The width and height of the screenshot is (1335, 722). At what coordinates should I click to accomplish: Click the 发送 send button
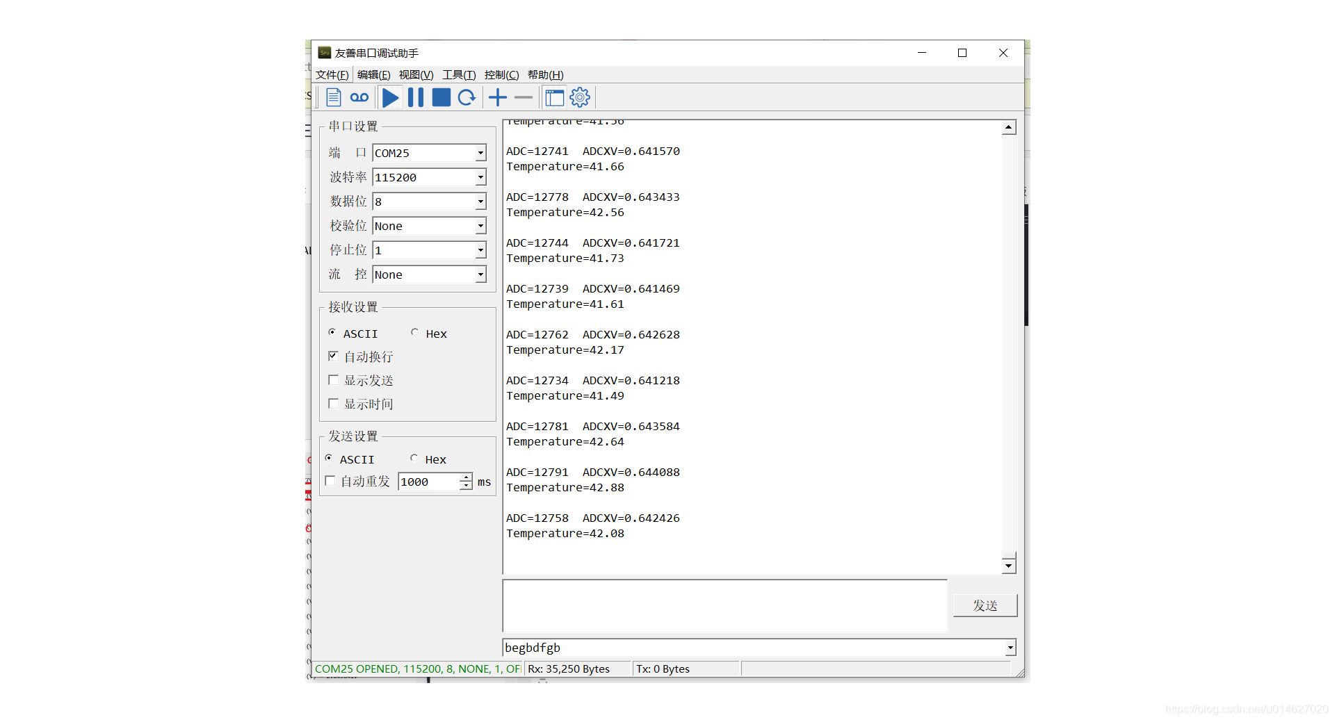pos(985,605)
